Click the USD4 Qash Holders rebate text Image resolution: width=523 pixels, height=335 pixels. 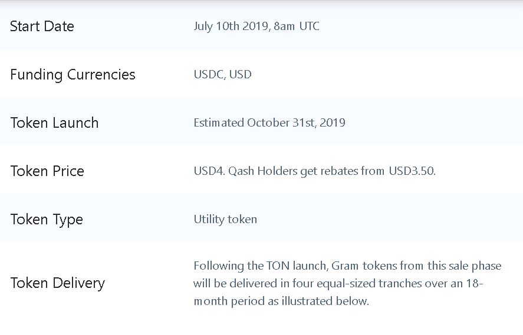pyautogui.click(x=314, y=171)
